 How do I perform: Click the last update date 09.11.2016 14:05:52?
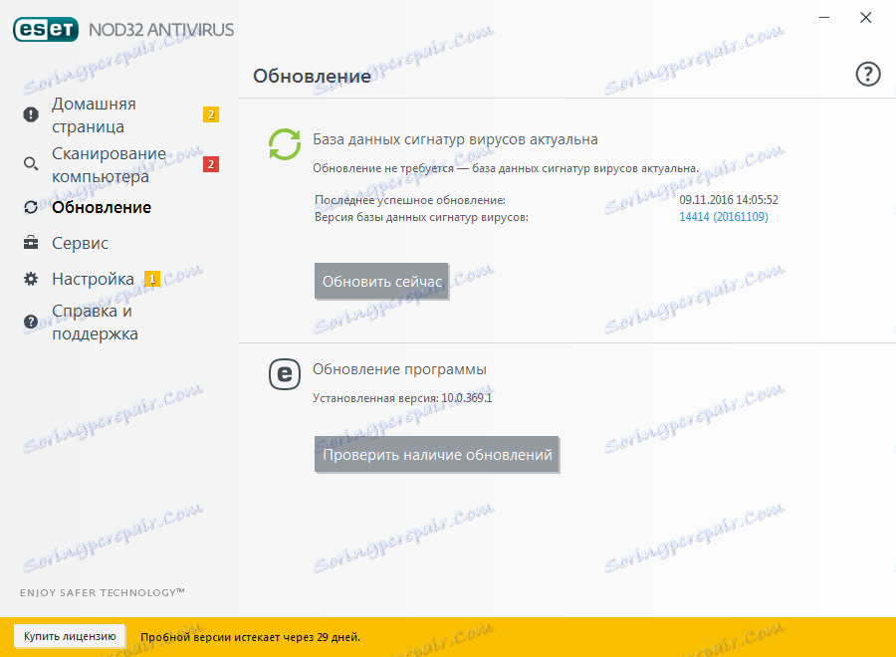tap(729, 200)
